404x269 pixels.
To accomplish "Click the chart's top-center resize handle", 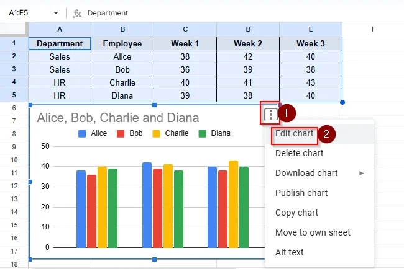I will [x=154, y=105].
